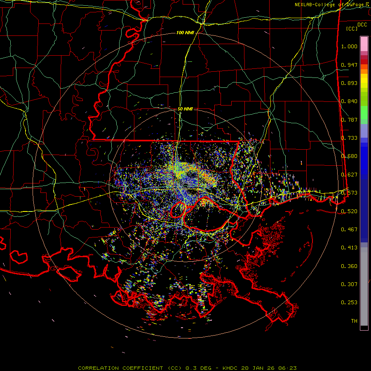Click the 0.573 scale value
371x371 pixels.
point(349,193)
